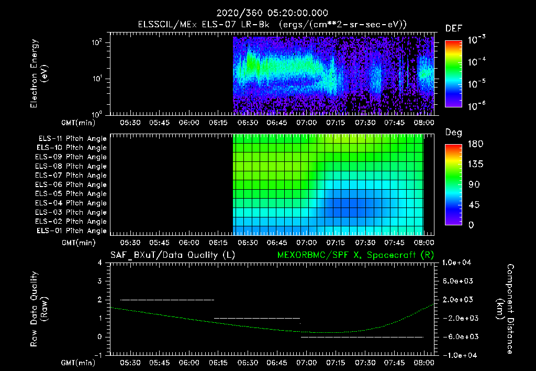Select the ELS-02 Pitch Angle row label
Image resolution: width=536 pixels, height=371 pixels.
coord(71,222)
